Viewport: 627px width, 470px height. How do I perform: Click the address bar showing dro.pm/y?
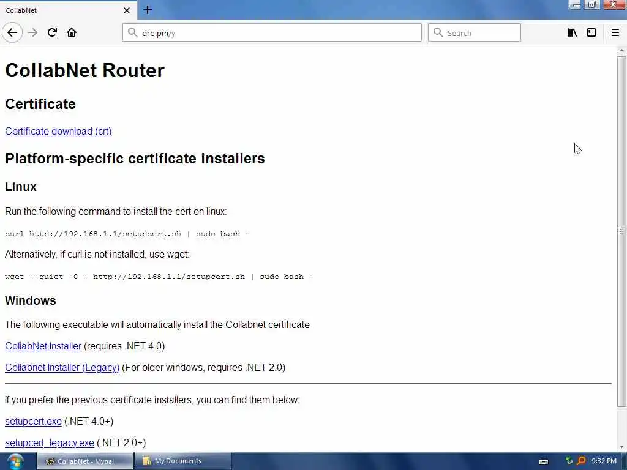(272, 33)
